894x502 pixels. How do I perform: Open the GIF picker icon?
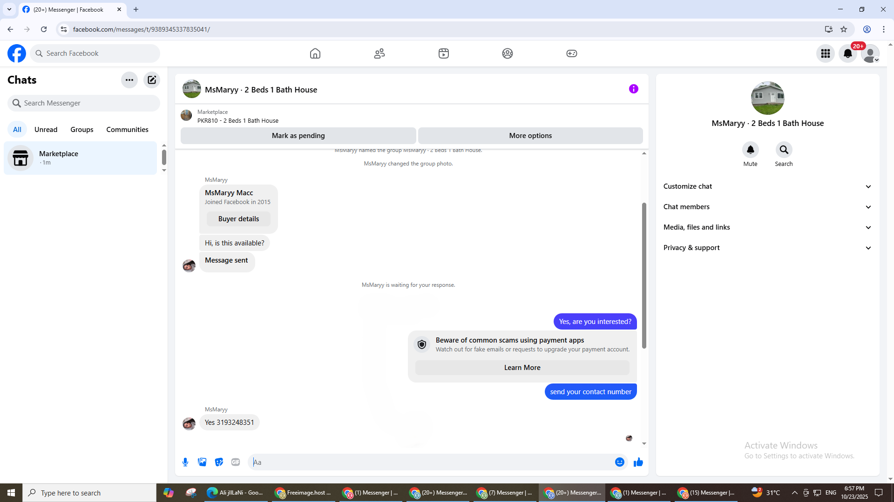[236, 462]
